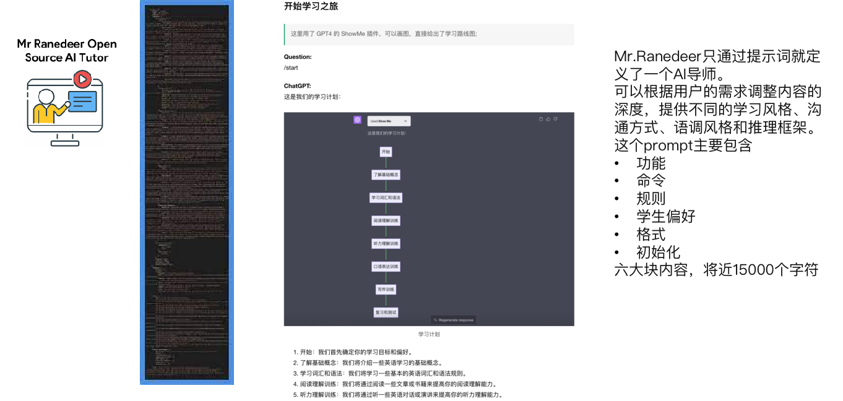Click the 开始学习之旅 heading

pos(311,6)
